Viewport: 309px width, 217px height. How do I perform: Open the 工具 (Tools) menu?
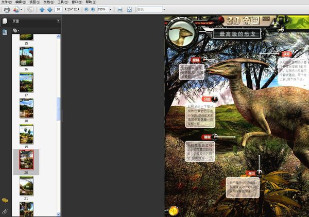coord(63,2)
